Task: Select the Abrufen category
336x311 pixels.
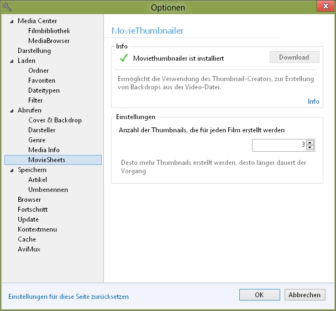Action: [29, 110]
